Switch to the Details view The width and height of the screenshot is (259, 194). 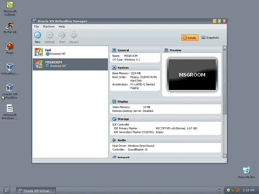coord(190,38)
